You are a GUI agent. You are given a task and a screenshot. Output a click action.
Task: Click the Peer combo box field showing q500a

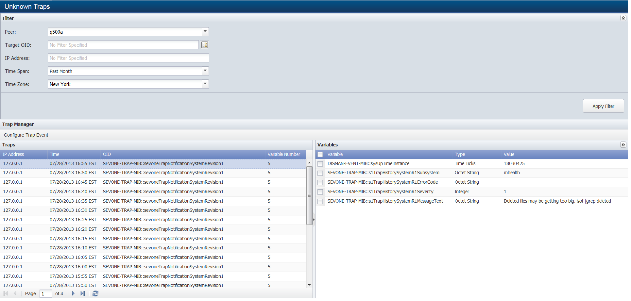point(125,32)
